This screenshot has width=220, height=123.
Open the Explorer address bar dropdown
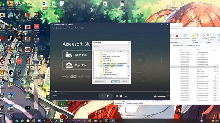pos(218,46)
